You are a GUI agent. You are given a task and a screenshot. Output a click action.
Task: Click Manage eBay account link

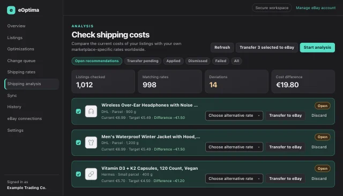(316, 8)
